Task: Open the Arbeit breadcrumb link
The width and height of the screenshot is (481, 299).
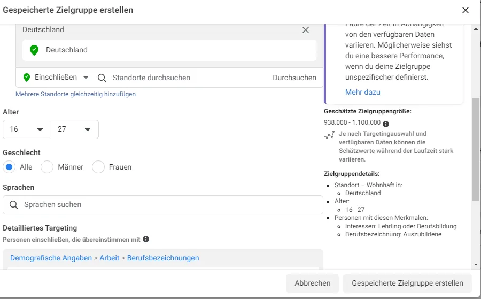Action: (x=109, y=258)
